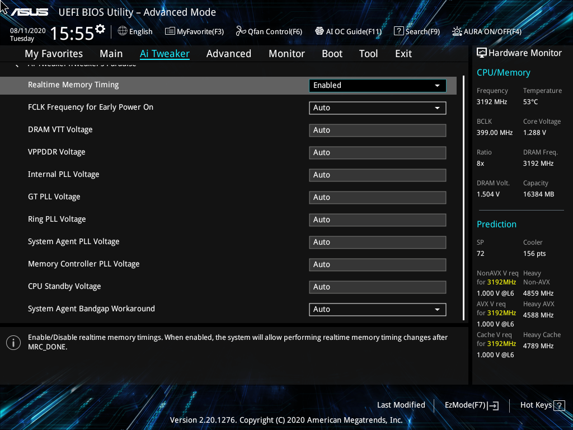Screen dimensions: 573x430
Task: Click Ring PLL Voltage input field
Action: [x=378, y=219]
